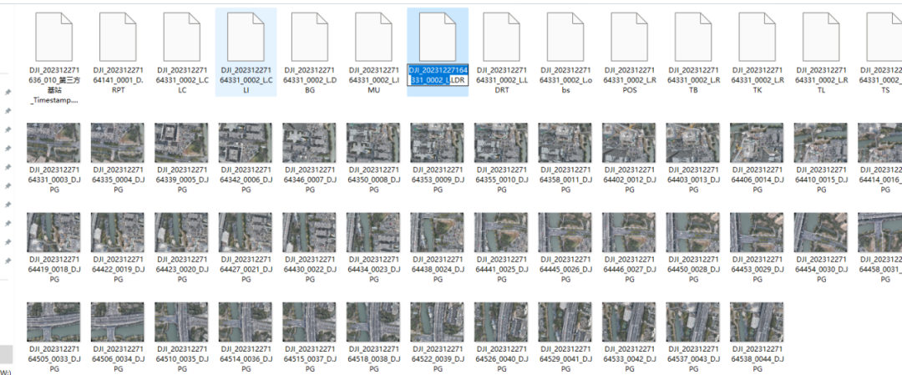Select the 第三方基站 Timestamp file icon
Image resolution: width=902 pixels, height=375 pixels.
[x=53, y=37]
